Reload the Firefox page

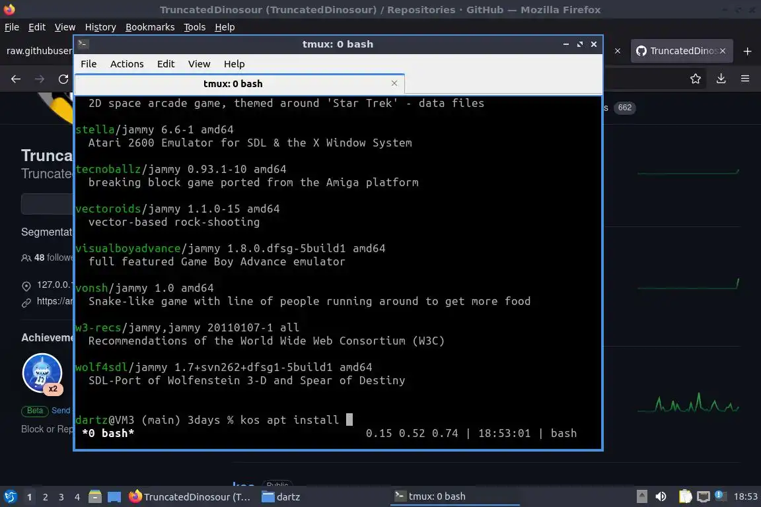pyautogui.click(x=63, y=79)
